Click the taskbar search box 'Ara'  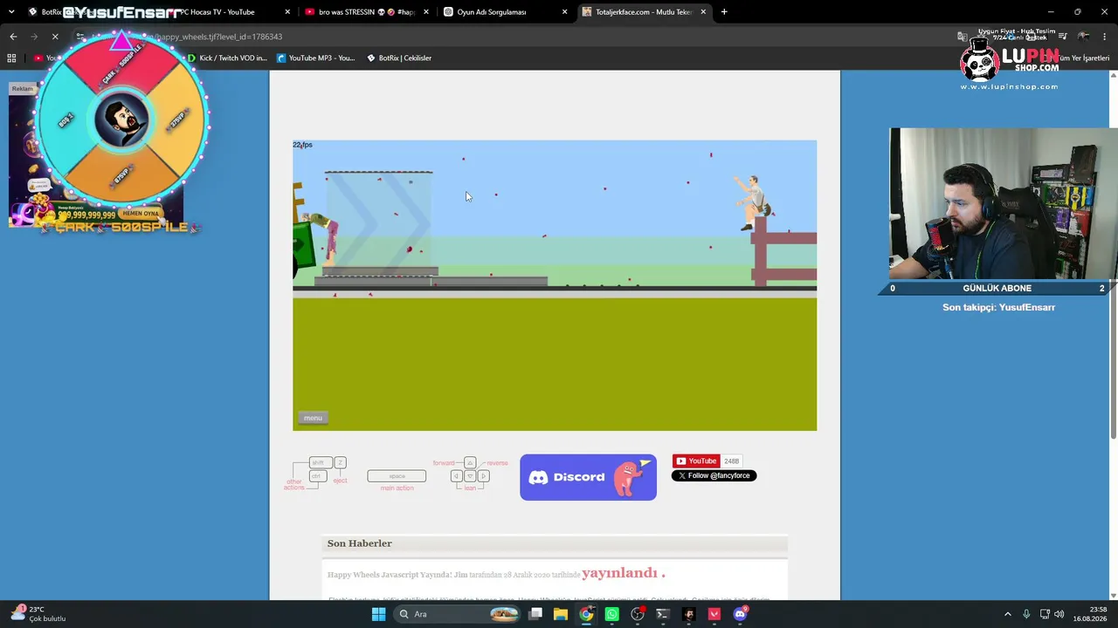[x=459, y=614]
